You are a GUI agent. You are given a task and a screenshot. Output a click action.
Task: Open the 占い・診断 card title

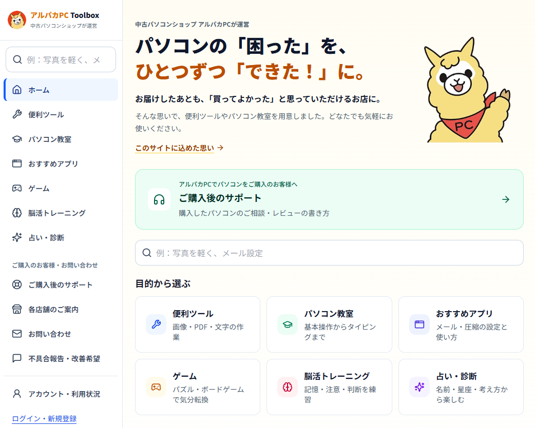click(456, 376)
